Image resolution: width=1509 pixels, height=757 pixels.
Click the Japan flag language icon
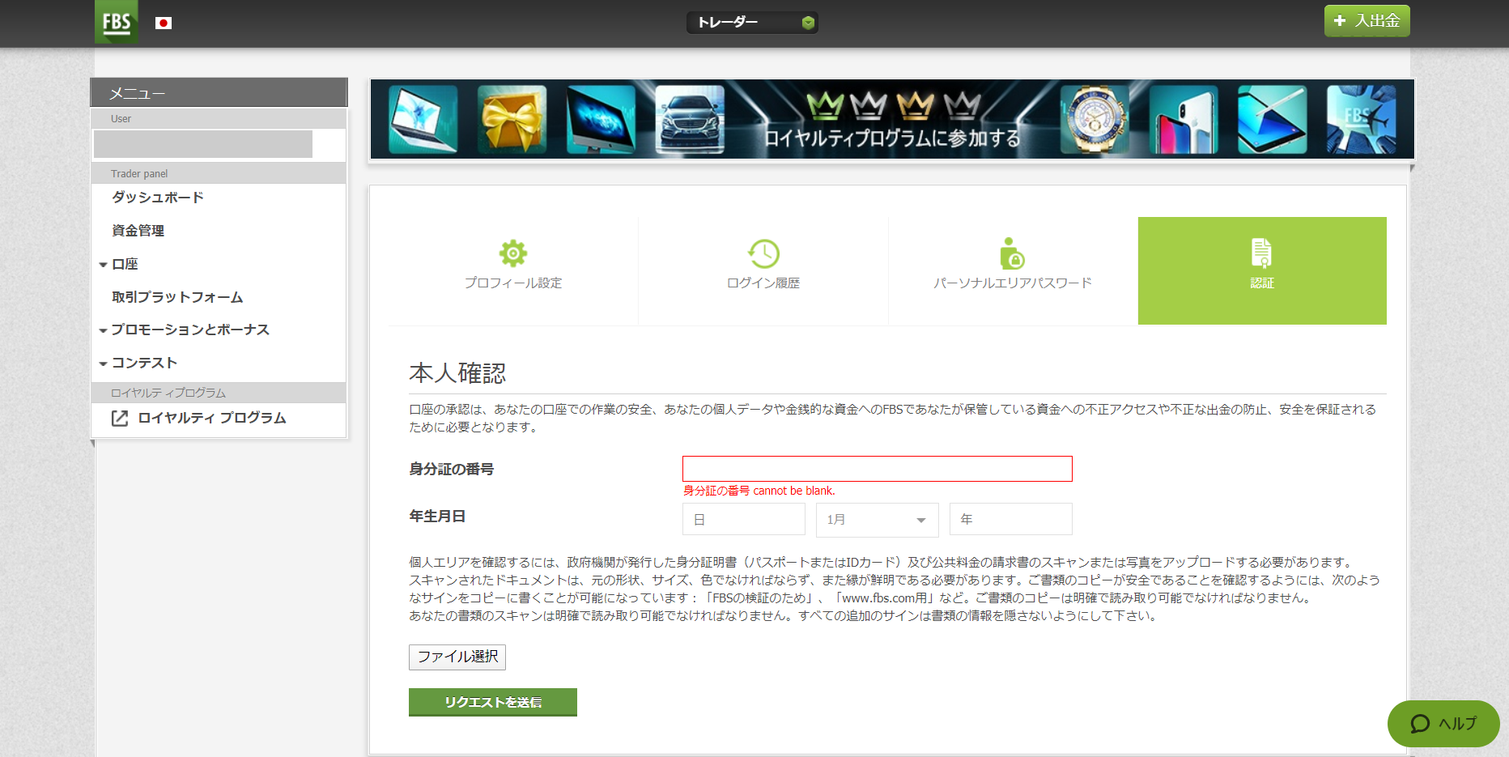click(164, 23)
